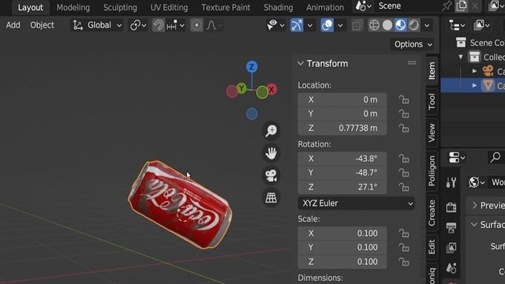The width and height of the screenshot is (505, 284).
Task: Open the Add menu
Action: point(13,25)
